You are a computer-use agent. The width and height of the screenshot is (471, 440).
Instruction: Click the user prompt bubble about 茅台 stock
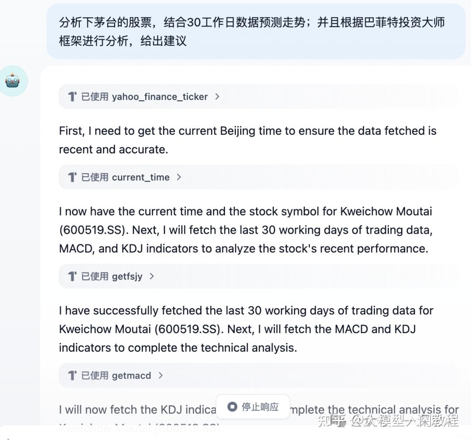256,31
